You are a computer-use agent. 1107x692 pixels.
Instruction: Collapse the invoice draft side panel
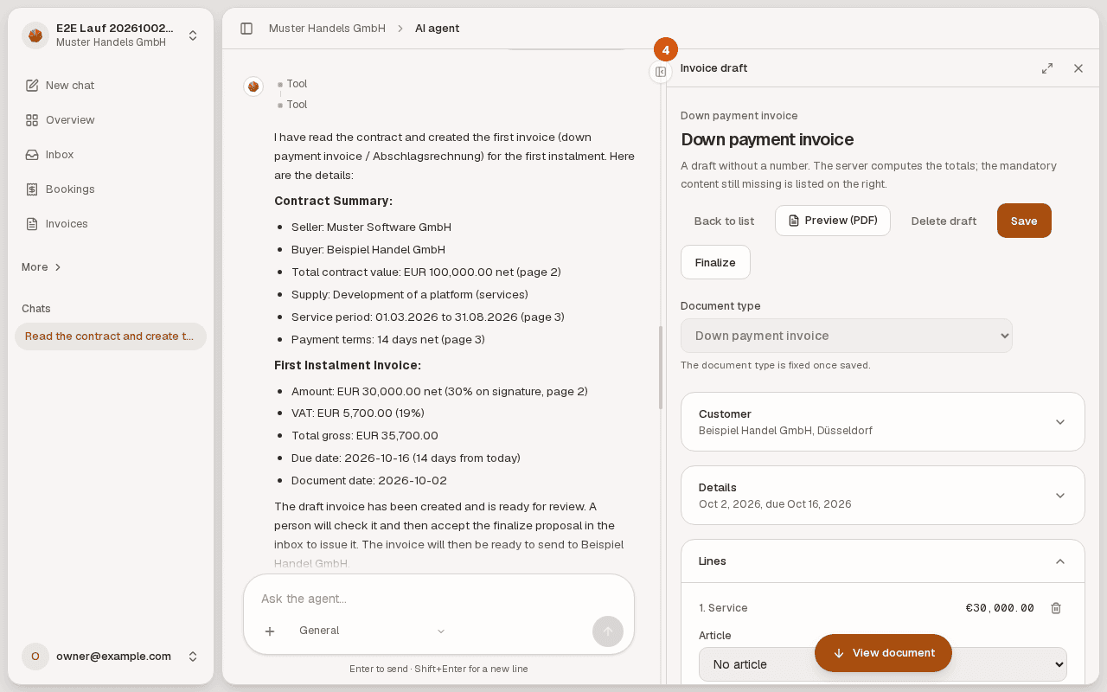(x=661, y=72)
